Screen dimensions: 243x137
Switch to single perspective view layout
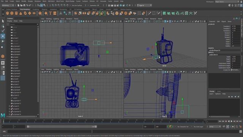(x=3, y=63)
